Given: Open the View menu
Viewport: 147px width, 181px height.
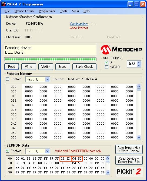Looking at the screenshot, I should pyautogui.click(x=75, y=11).
